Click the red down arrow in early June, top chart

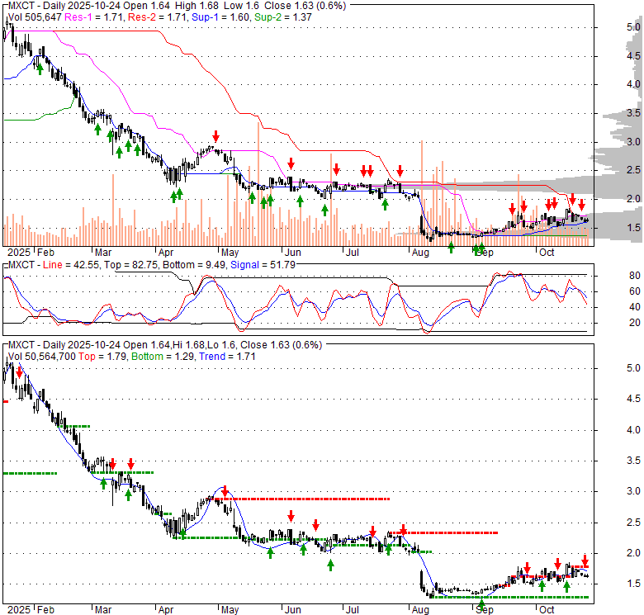pyautogui.click(x=291, y=163)
